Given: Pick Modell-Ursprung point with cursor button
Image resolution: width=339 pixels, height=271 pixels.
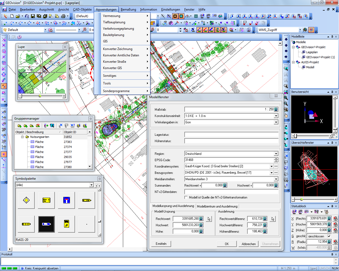Looking at the screenshot, I should point(209,219).
